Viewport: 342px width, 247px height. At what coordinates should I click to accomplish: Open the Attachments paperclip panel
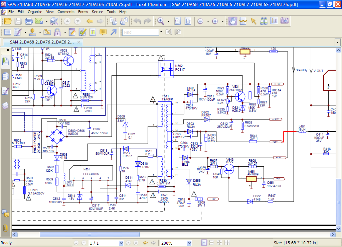coord(5,228)
